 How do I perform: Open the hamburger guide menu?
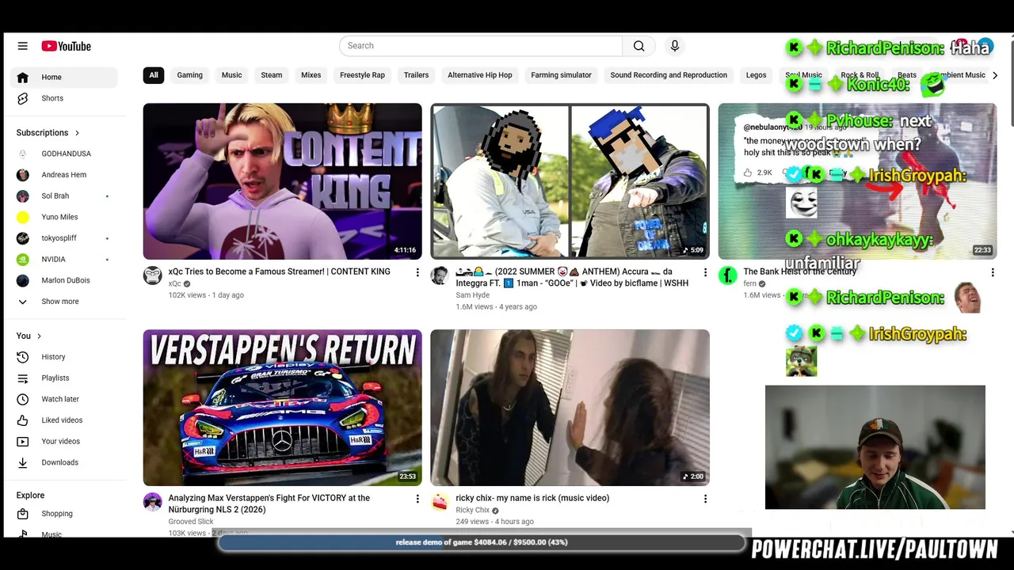click(x=23, y=46)
